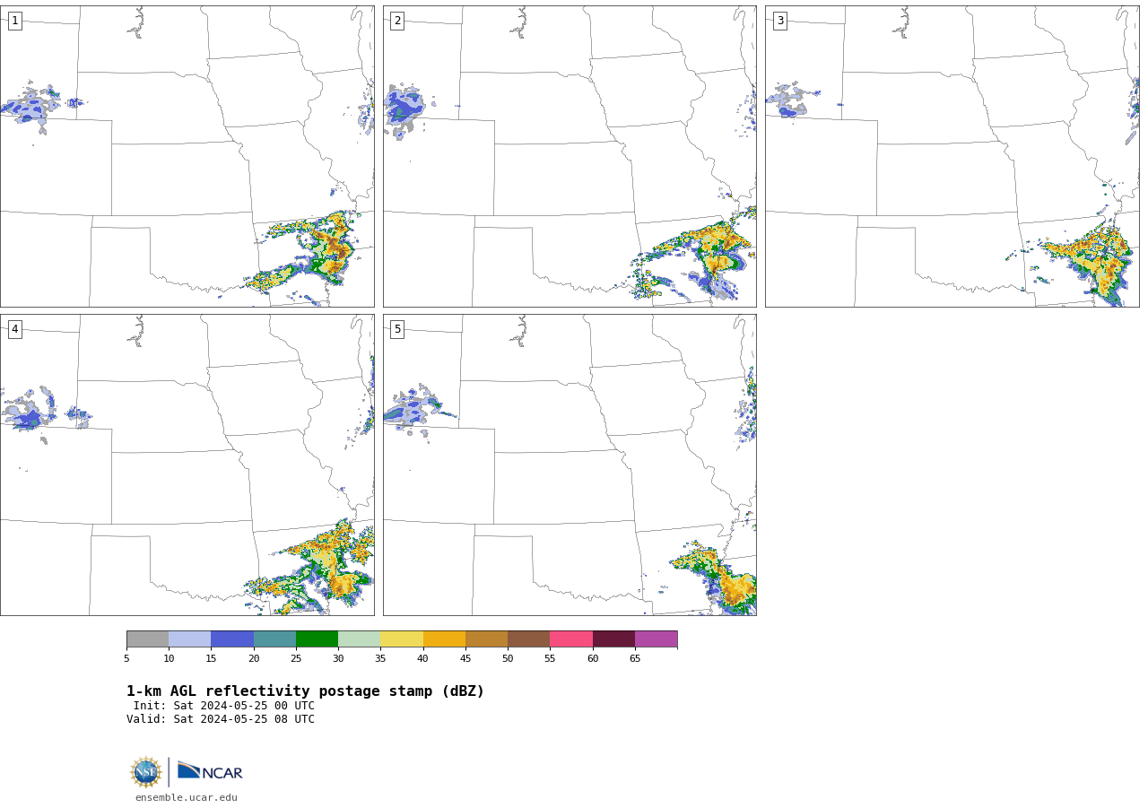Click the ensemble.ucar.edu text
Image resolution: width=1148 pixels, height=808 pixels.
point(187,797)
